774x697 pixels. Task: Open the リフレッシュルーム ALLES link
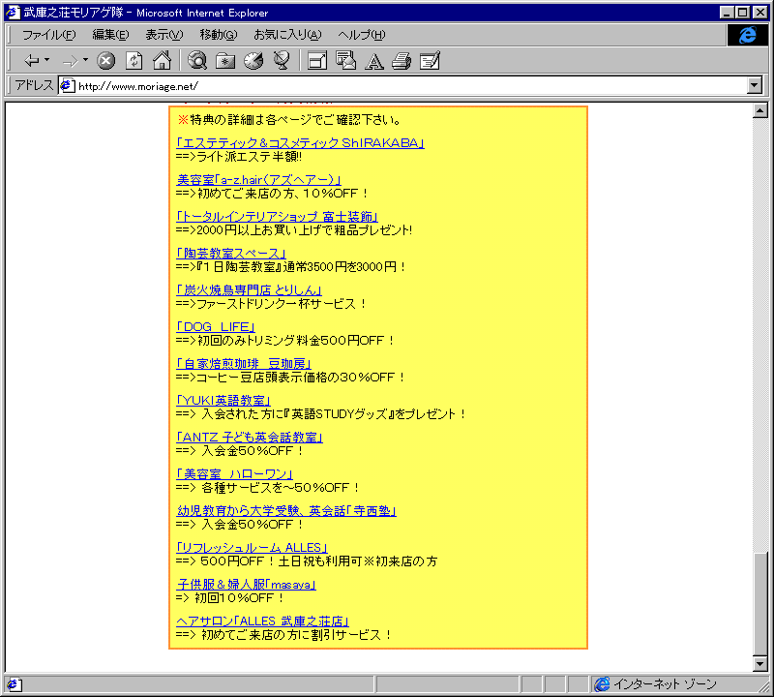252,548
